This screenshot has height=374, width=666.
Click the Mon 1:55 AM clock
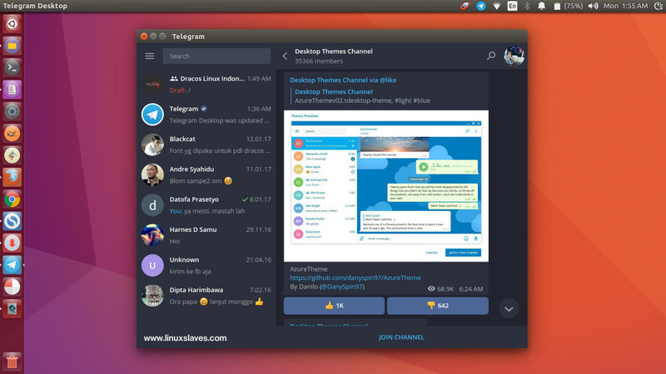pos(626,6)
